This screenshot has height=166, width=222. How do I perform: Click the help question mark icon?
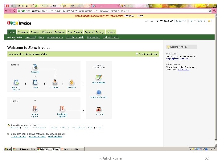[x=168, y=47]
